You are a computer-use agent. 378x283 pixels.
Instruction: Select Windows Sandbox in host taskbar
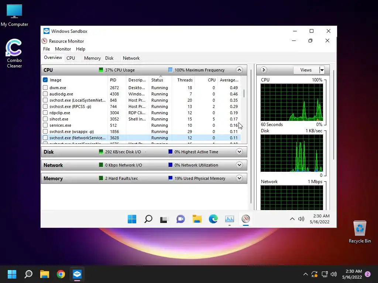click(77, 274)
